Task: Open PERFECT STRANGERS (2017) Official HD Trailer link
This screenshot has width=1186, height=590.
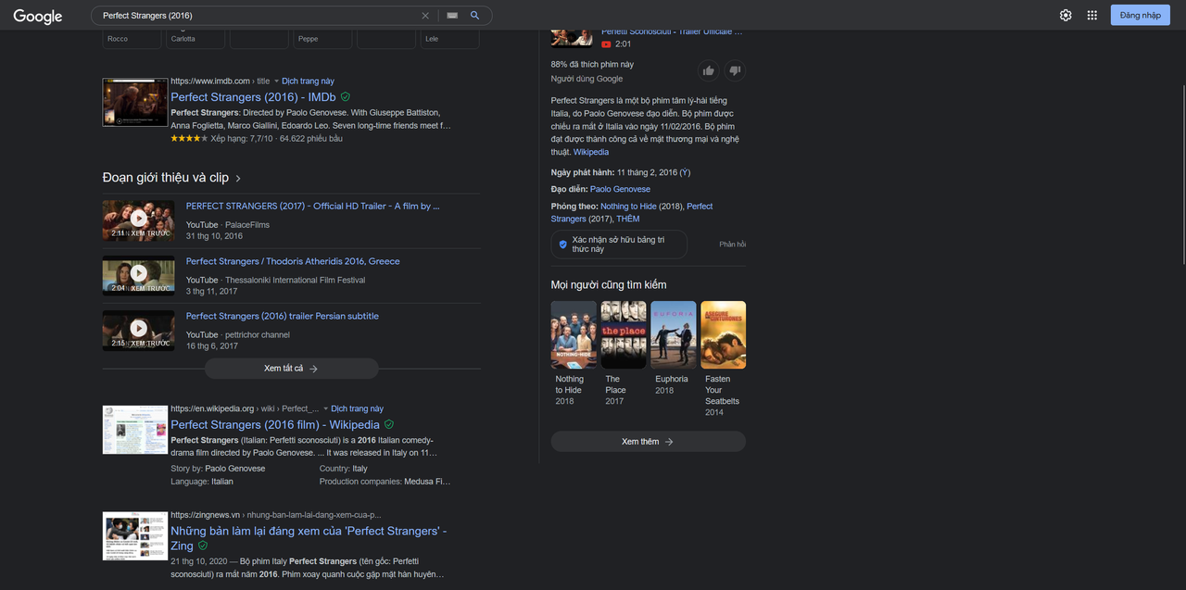Action: 313,207
